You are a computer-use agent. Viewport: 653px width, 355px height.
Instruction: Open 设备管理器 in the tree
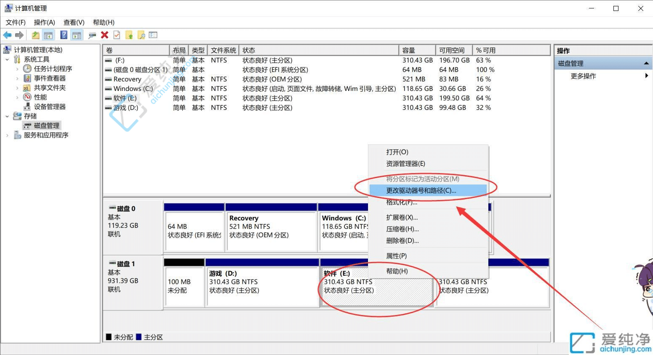click(49, 107)
